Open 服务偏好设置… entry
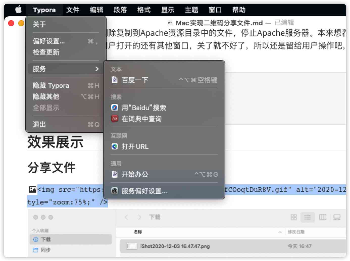The width and height of the screenshot is (350, 261). pos(164,191)
